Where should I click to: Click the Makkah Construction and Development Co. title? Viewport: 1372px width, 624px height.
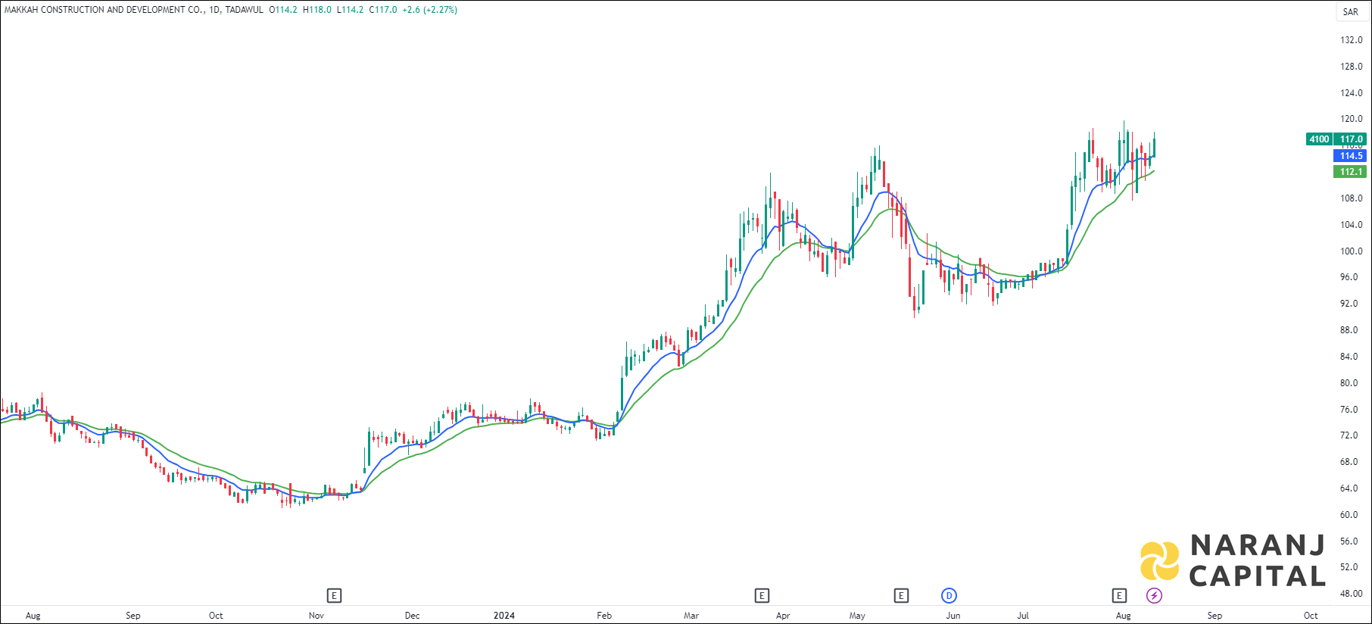tap(104, 10)
